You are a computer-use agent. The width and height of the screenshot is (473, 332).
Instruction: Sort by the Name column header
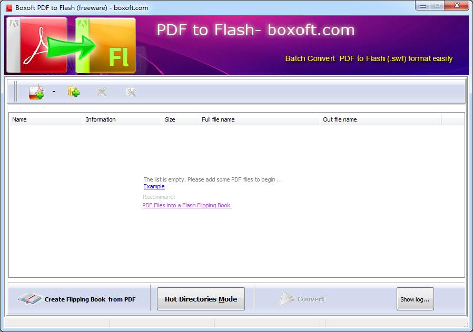point(45,119)
